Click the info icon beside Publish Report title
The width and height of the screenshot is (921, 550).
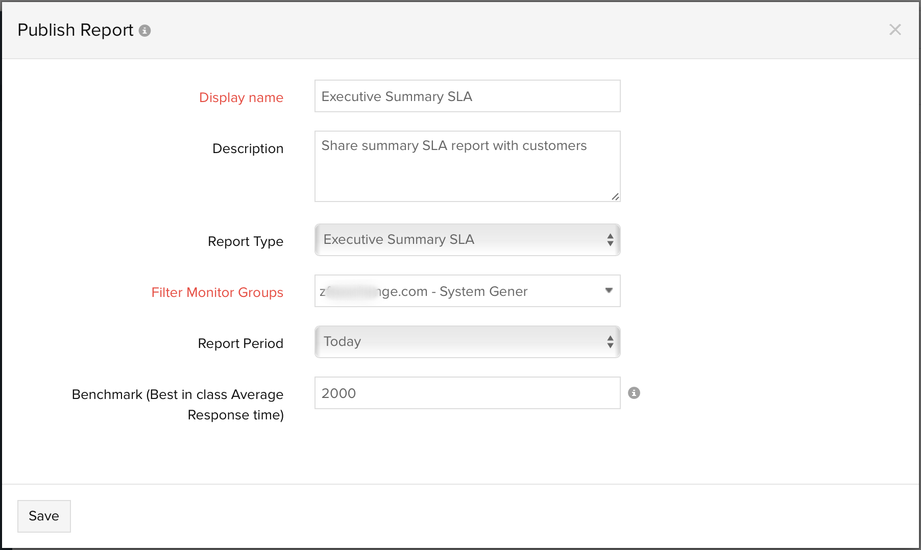[x=145, y=31]
